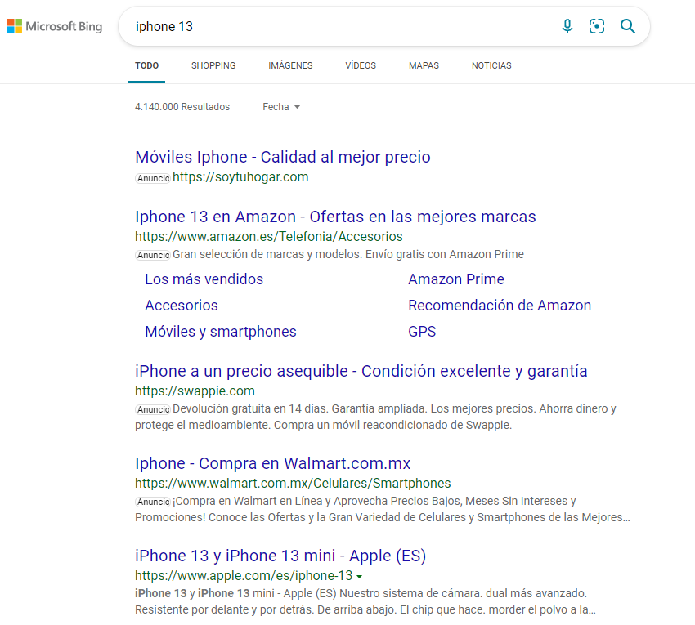Click walmart.com.mx/Celulares/Smartphones URL
695x625 pixels.
(293, 484)
